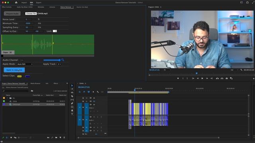Step forward one frame
Image resolution: width=255 pixels, height=143 pixels.
207,78
